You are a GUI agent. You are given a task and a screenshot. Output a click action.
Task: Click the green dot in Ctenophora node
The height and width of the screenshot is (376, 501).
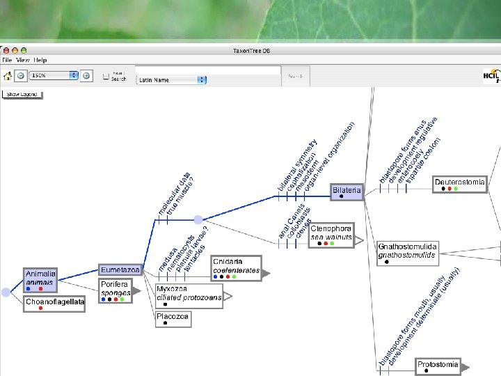coord(333,243)
